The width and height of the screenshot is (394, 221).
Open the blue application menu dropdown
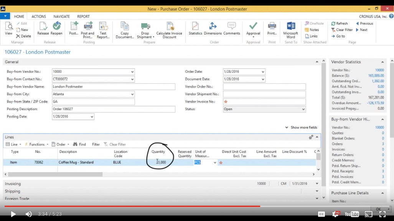pyautogui.click(x=5, y=16)
